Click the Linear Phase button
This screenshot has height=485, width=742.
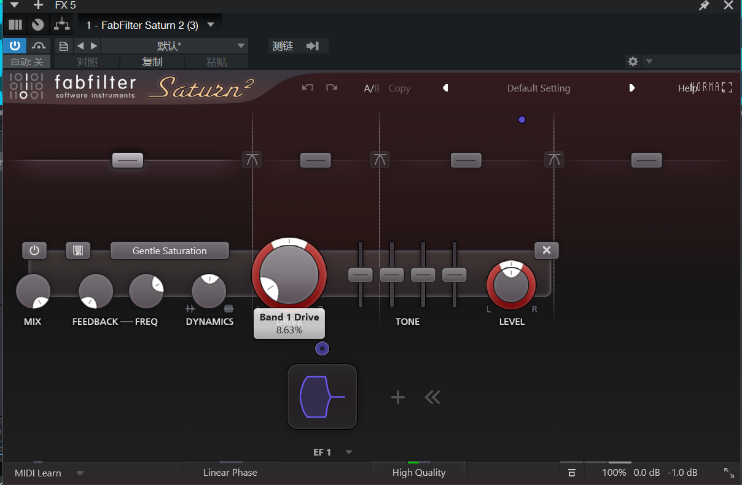coord(230,473)
